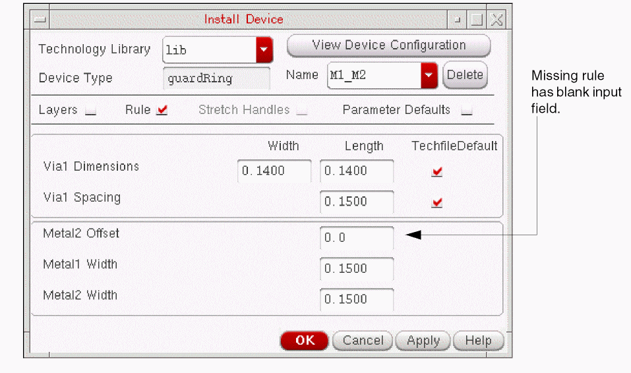The image size is (631, 373).
Task: Open the Technology Library dropdown arrow
Action: (x=264, y=49)
